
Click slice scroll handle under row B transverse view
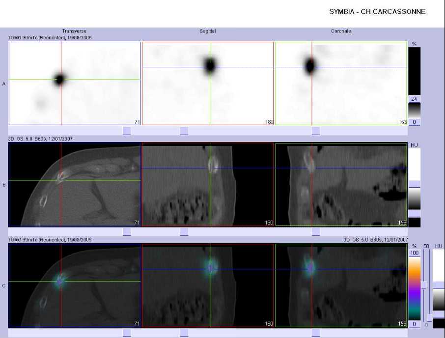pyautogui.click(x=127, y=232)
